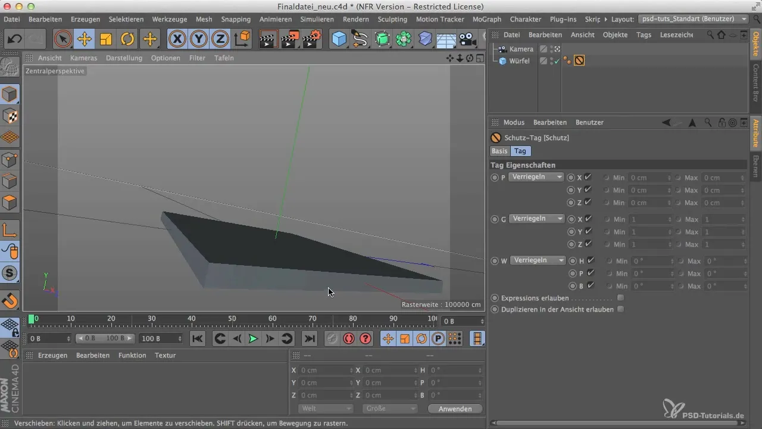Enable Expressions erlauben checkbox
Viewport: 762px width, 429px height.
point(620,297)
